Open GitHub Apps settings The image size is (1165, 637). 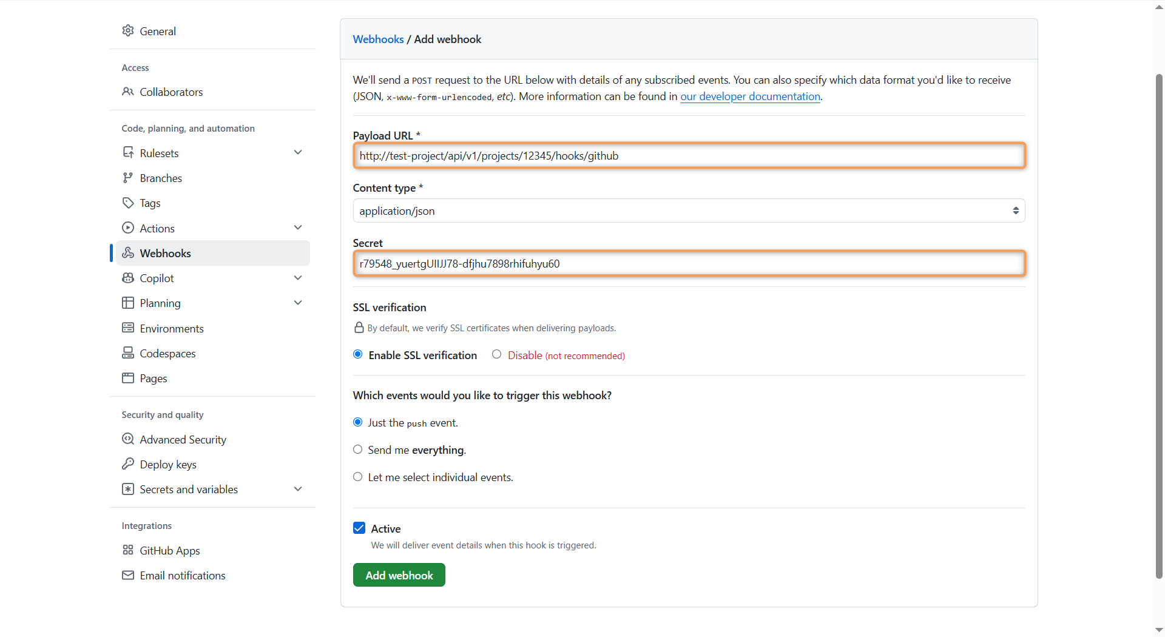[212, 550]
